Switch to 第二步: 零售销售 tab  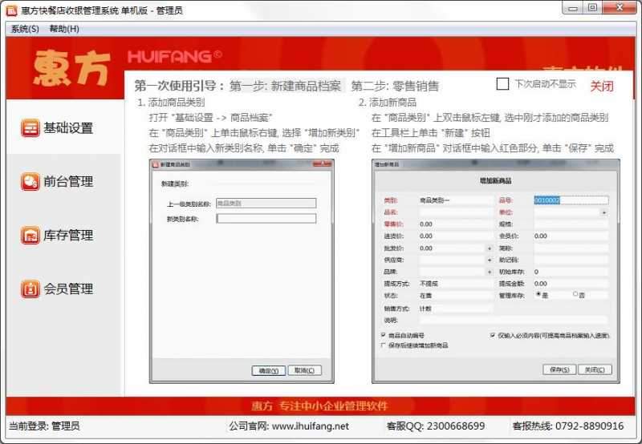pos(395,86)
